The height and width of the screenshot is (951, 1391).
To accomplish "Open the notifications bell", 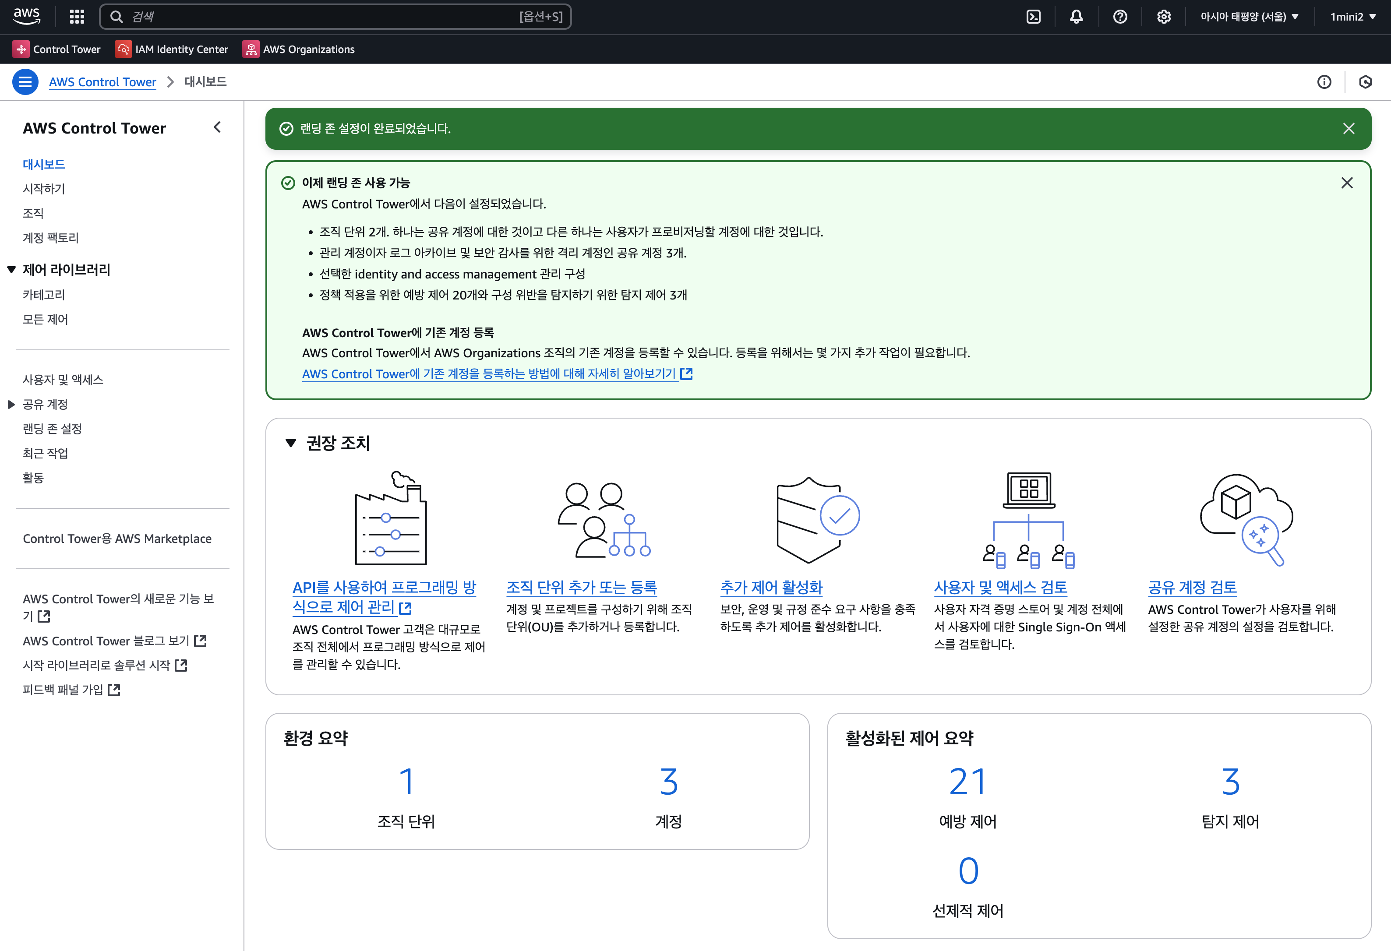I will 1076,17.
